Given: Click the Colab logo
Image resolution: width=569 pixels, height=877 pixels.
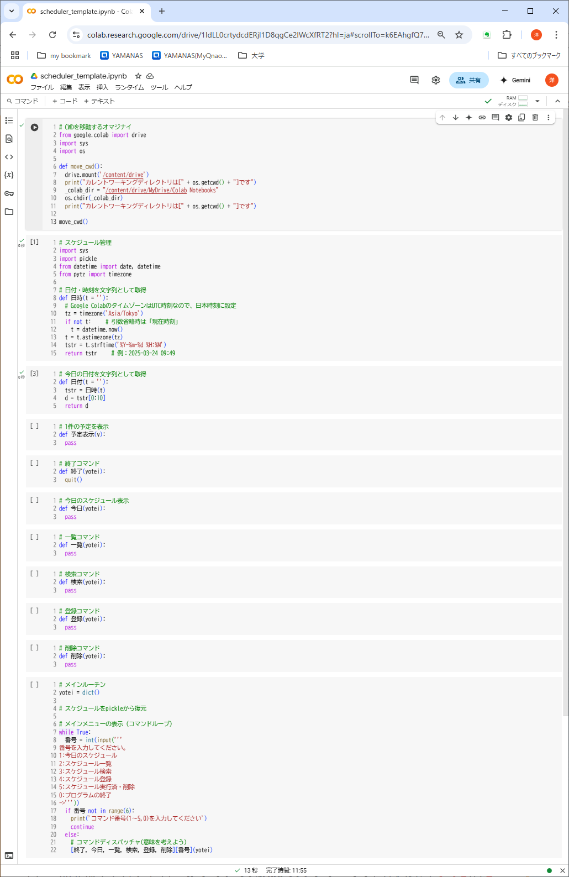Looking at the screenshot, I should coord(15,80).
